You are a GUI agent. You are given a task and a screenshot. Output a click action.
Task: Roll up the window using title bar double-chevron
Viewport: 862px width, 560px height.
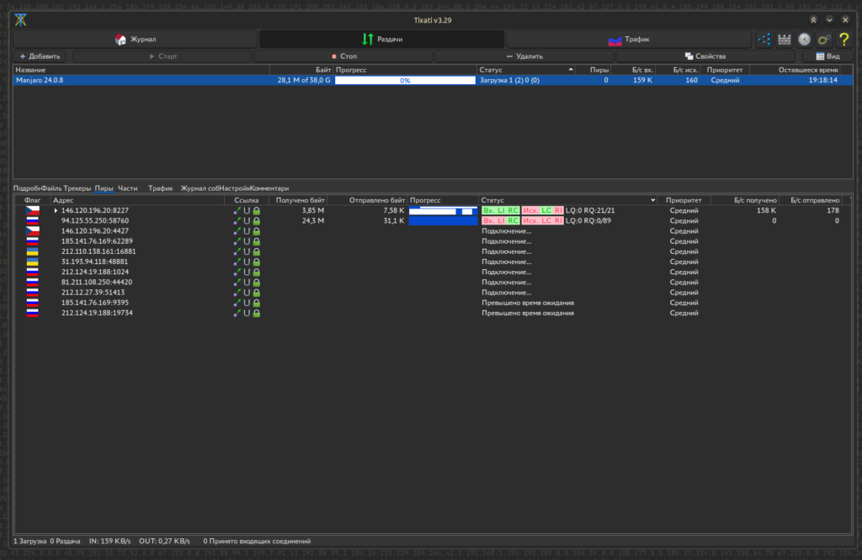coord(813,20)
